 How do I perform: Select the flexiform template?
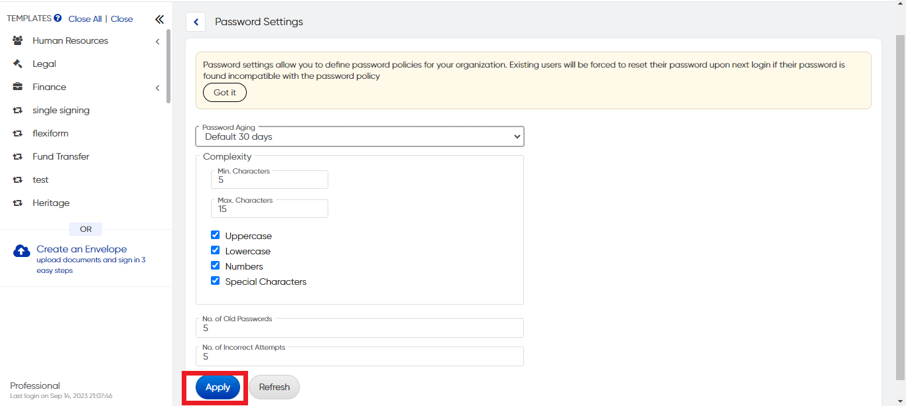pyautogui.click(x=50, y=134)
